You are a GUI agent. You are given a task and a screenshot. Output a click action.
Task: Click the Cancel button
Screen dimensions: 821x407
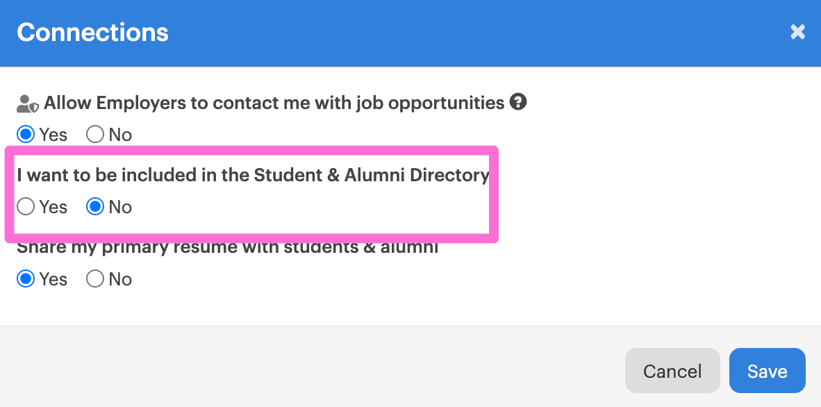tap(672, 371)
